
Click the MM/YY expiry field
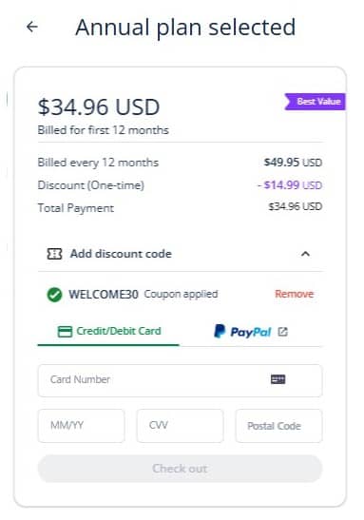(81, 426)
